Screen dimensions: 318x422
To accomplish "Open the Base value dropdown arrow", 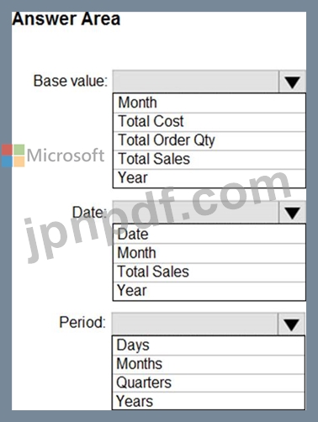I will coord(292,82).
